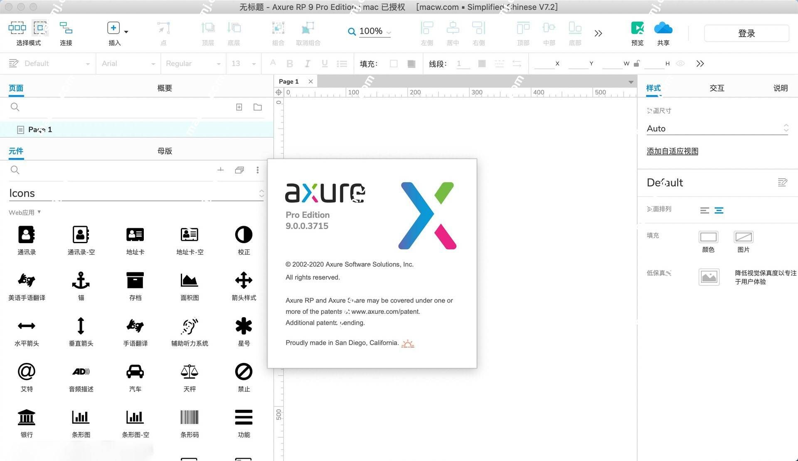The width and height of the screenshot is (798, 461).
Task: Align widgets 右侧 right
Action: point(479,28)
